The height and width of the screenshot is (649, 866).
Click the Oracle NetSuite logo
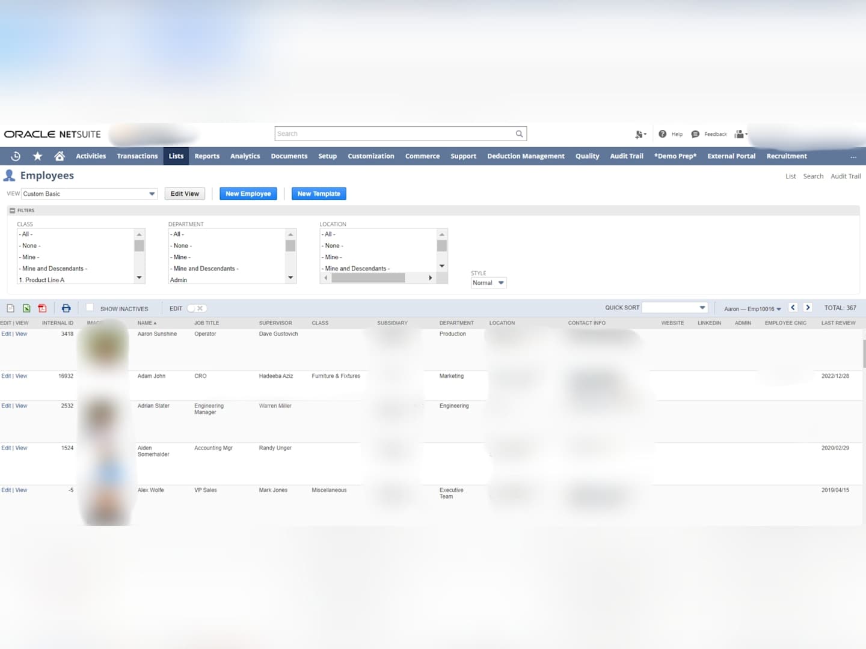pos(52,135)
